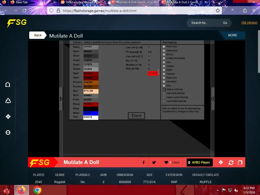Expand Explosives keymapping group
The image size is (260, 195).
tap(164, 78)
